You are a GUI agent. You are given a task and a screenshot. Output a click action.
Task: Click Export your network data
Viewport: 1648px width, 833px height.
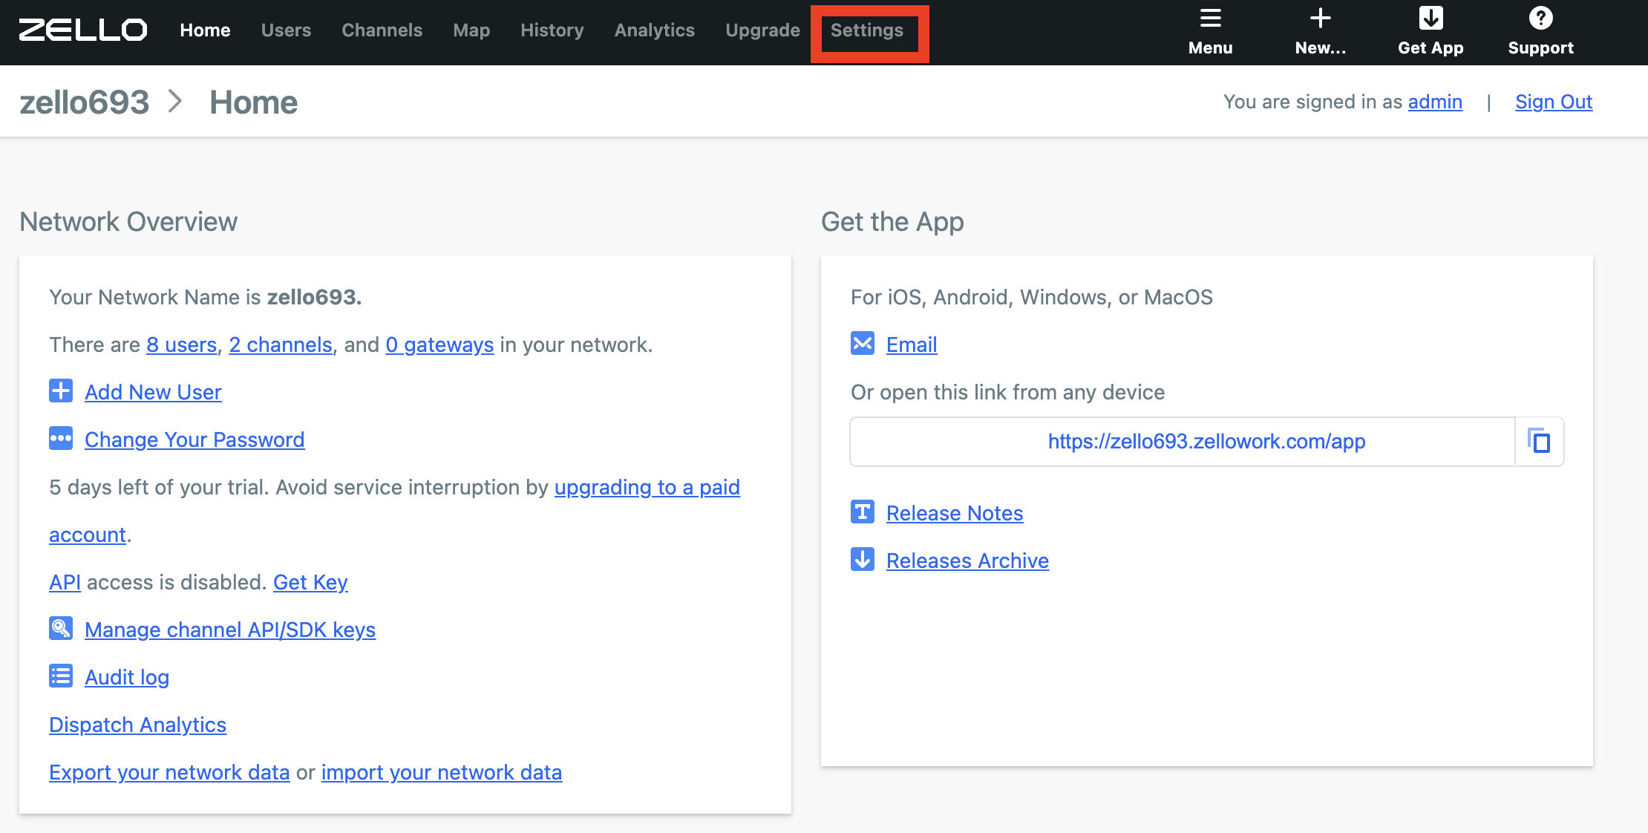coord(169,772)
